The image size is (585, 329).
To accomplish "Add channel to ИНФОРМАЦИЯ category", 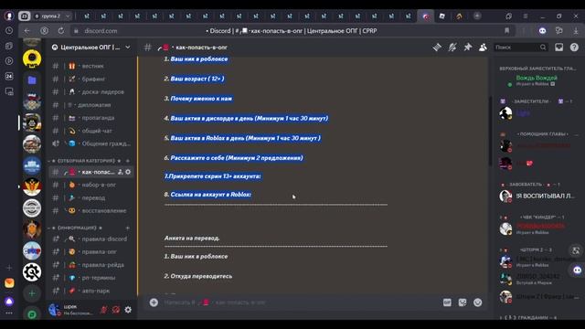I will pos(128,228).
